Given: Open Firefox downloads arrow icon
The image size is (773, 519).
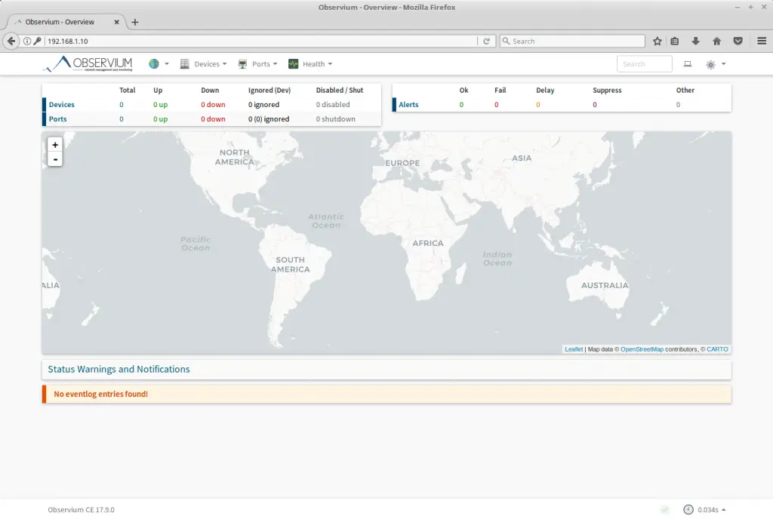Looking at the screenshot, I should [695, 41].
